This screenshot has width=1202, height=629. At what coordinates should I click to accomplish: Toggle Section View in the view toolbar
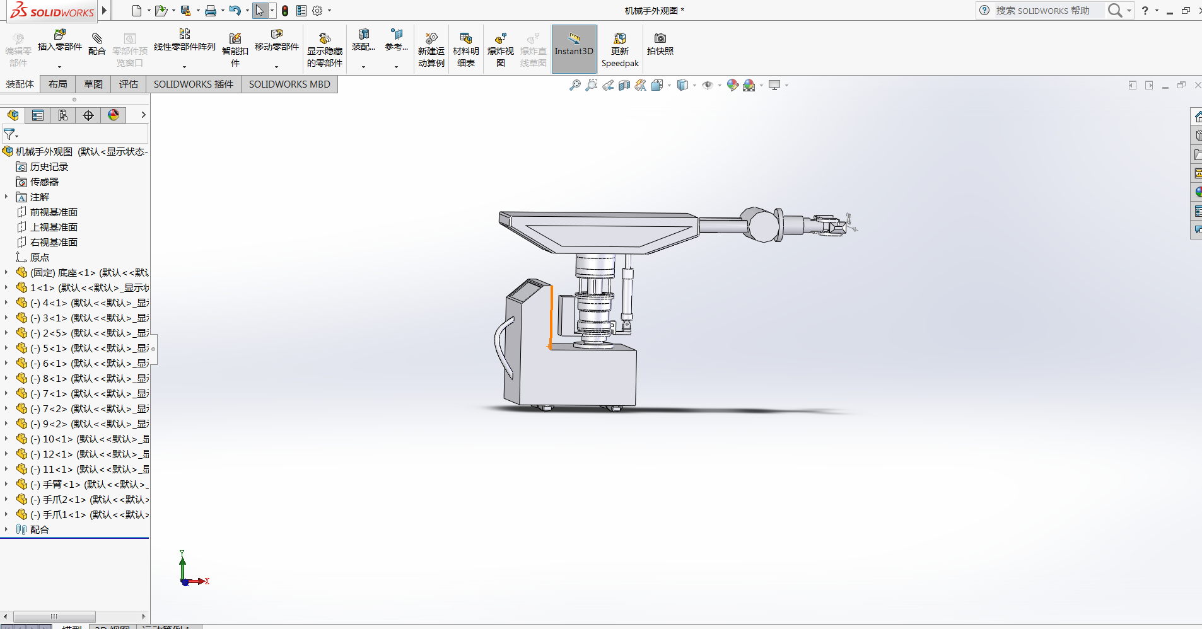click(x=624, y=85)
